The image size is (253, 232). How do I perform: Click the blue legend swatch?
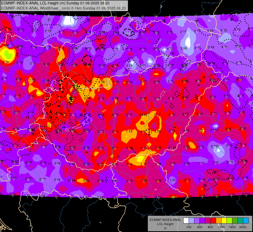246,221
